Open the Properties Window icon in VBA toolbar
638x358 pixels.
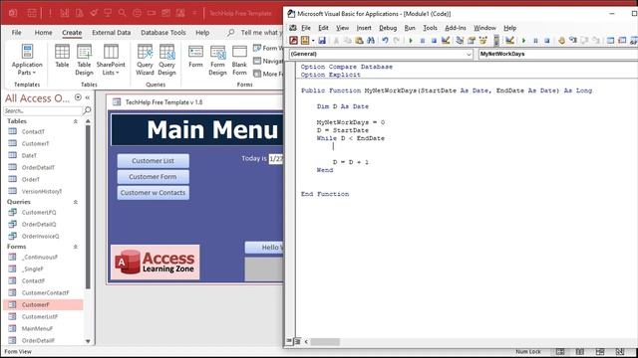472,40
